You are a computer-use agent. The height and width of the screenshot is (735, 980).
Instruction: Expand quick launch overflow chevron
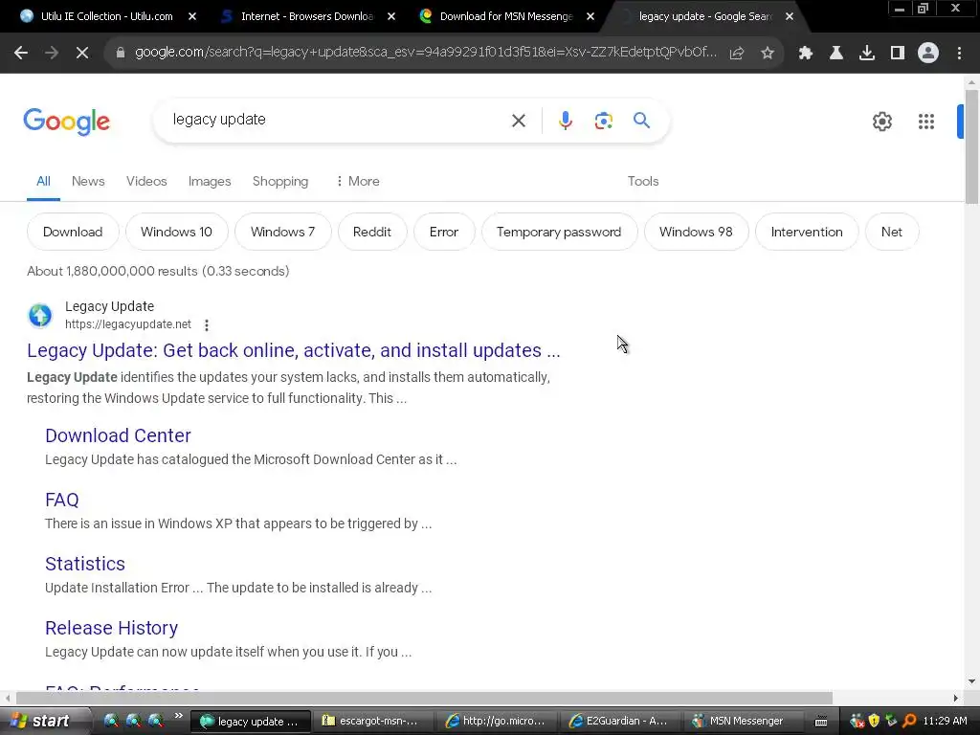pos(179,716)
